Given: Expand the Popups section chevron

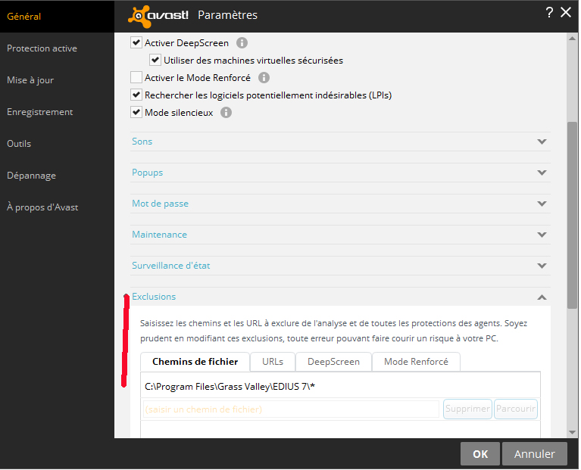Looking at the screenshot, I should (x=543, y=173).
